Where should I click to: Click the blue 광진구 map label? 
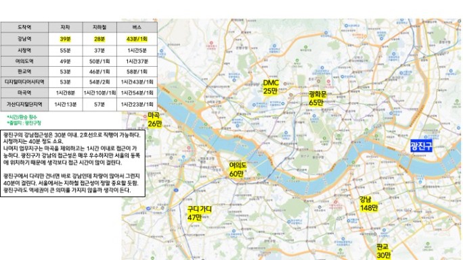421,146
